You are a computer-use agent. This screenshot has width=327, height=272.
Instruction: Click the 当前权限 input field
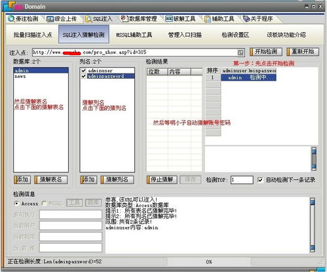click(71, 237)
